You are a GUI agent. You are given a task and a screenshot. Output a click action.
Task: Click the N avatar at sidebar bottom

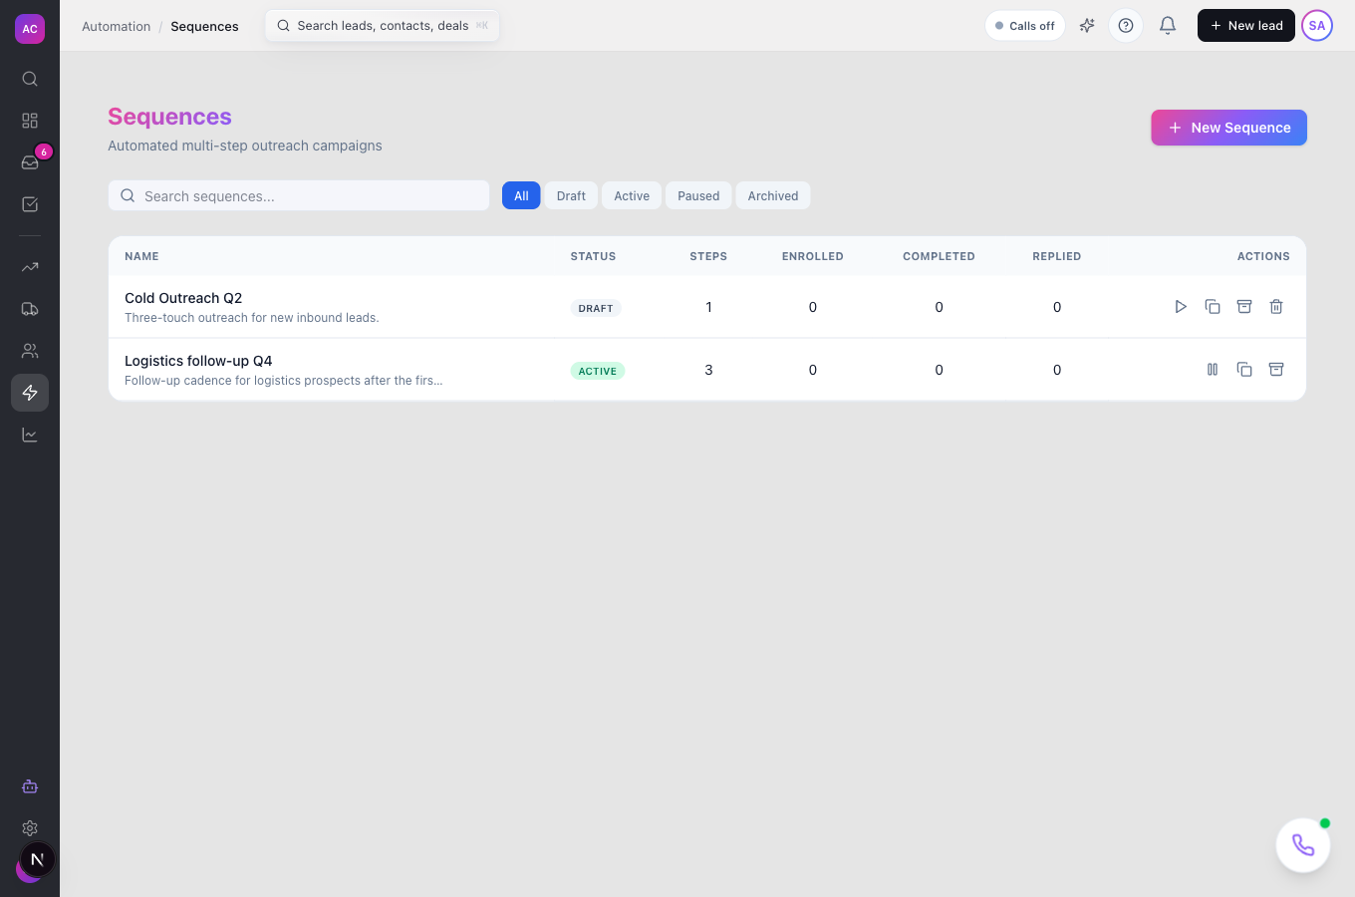point(37,859)
